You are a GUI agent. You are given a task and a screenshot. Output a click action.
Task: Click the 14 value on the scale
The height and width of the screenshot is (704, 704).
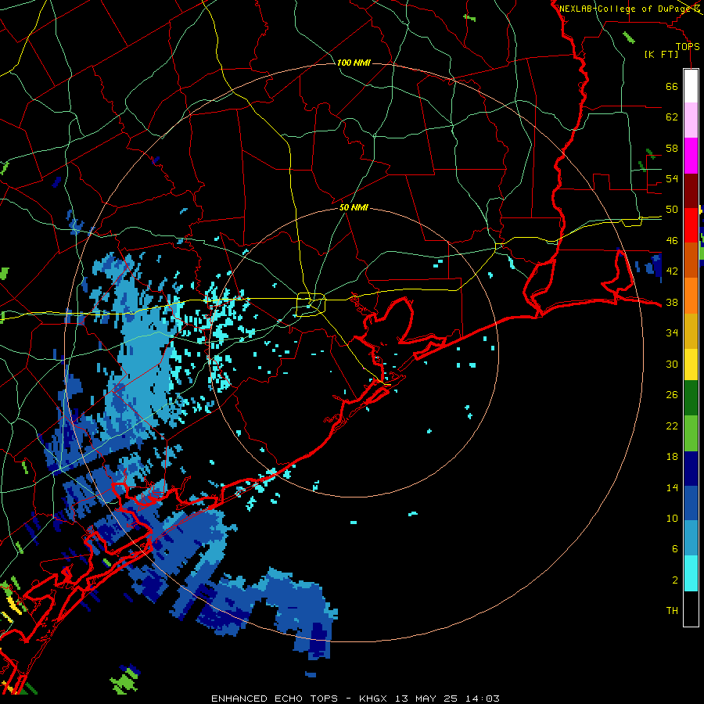(672, 487)
